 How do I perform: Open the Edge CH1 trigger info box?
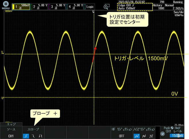pos(135,7)
